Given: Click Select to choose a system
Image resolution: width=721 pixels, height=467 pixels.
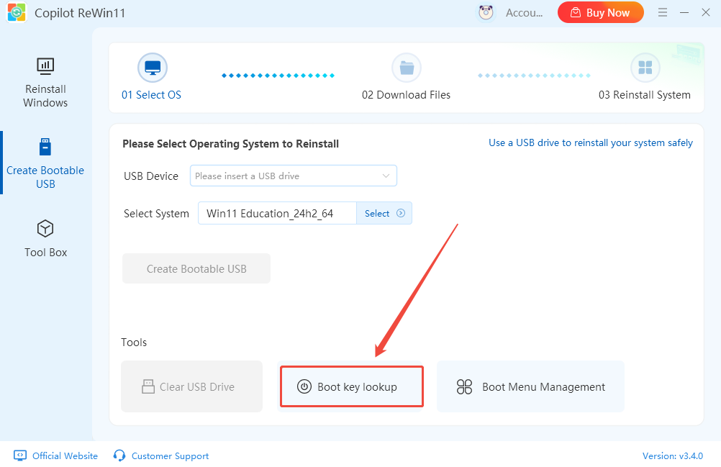Looking at the screenshot, I should [x=384, y=214].
